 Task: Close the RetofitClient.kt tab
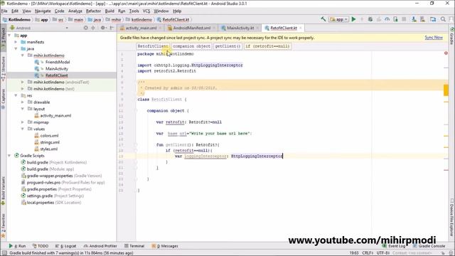301,28
